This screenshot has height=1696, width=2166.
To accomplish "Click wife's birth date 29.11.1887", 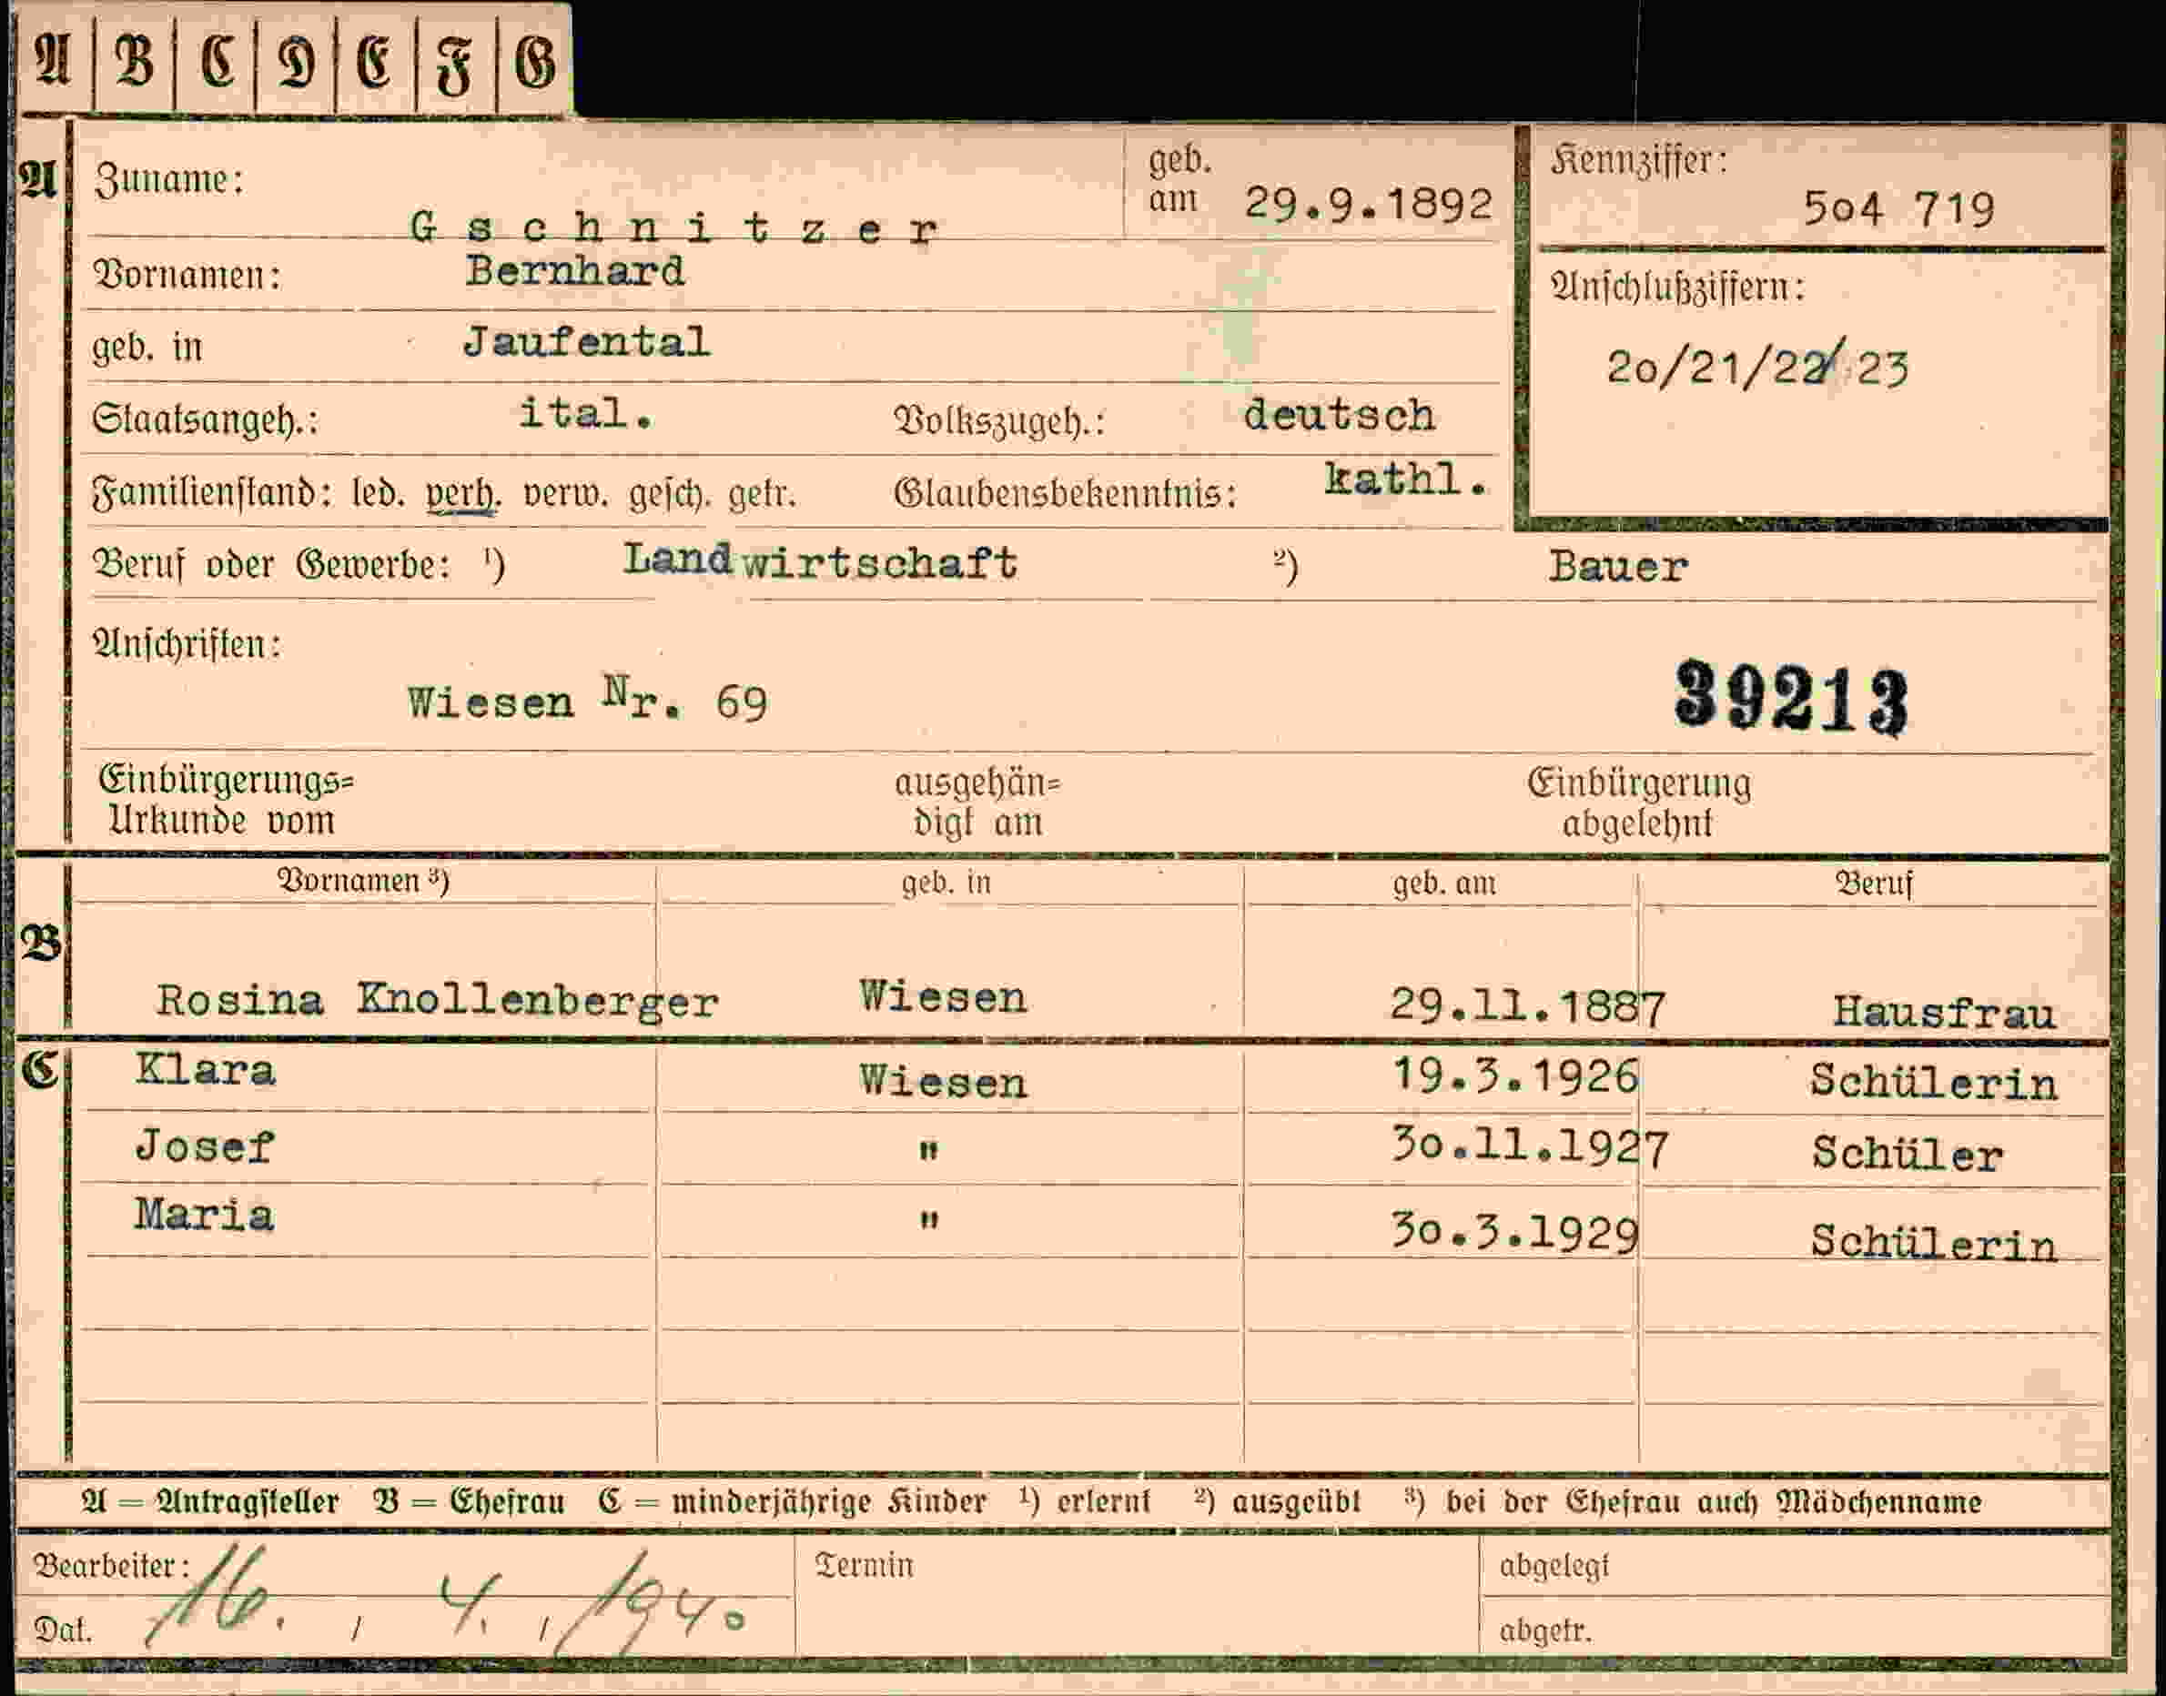I will click(1527, 1007).
